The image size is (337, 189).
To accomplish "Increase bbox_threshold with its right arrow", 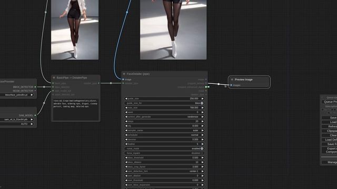I will [202, 157].
